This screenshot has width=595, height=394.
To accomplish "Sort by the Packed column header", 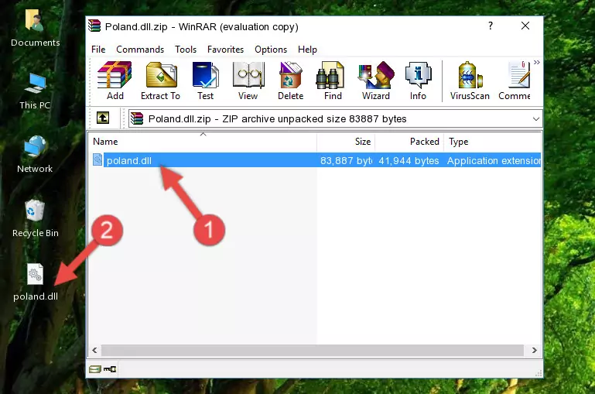I will tap(409, 142).
